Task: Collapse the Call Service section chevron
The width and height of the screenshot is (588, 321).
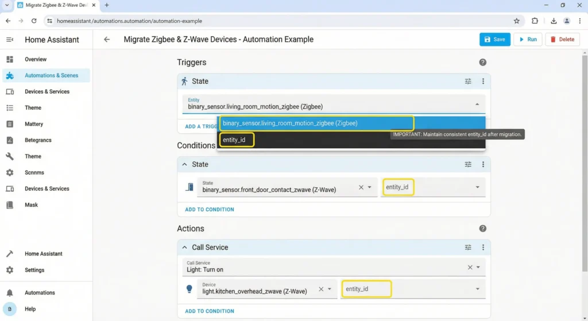Action: (x=184, y=247)
